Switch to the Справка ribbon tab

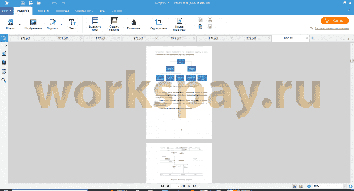point(117,11)
